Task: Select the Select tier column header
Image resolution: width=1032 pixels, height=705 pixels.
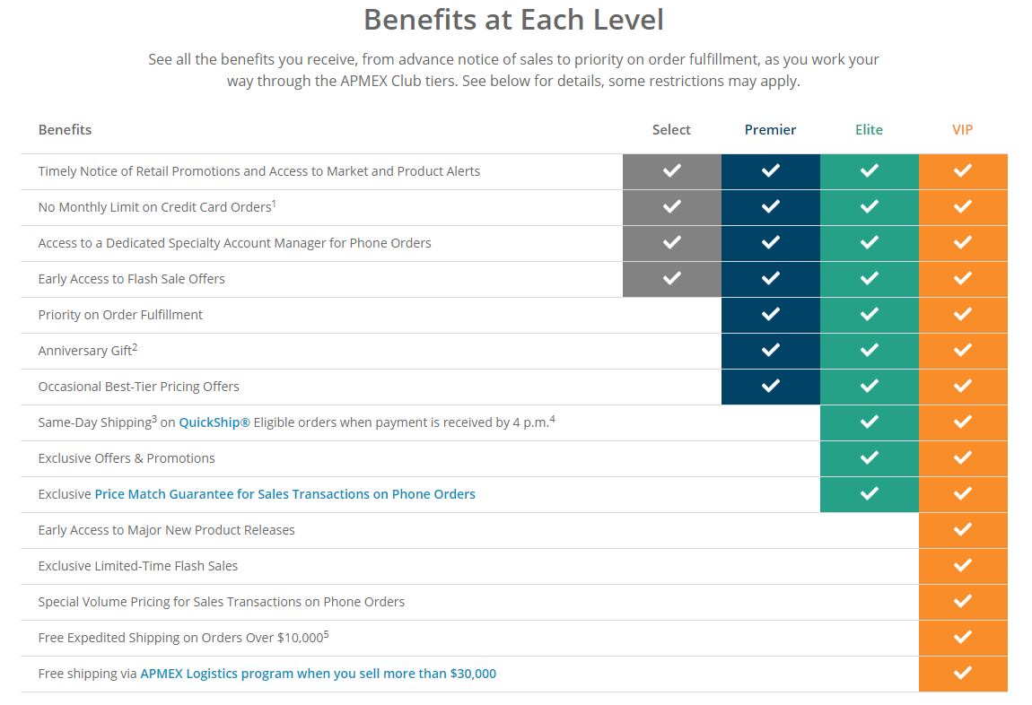Action: pos(671,130)
